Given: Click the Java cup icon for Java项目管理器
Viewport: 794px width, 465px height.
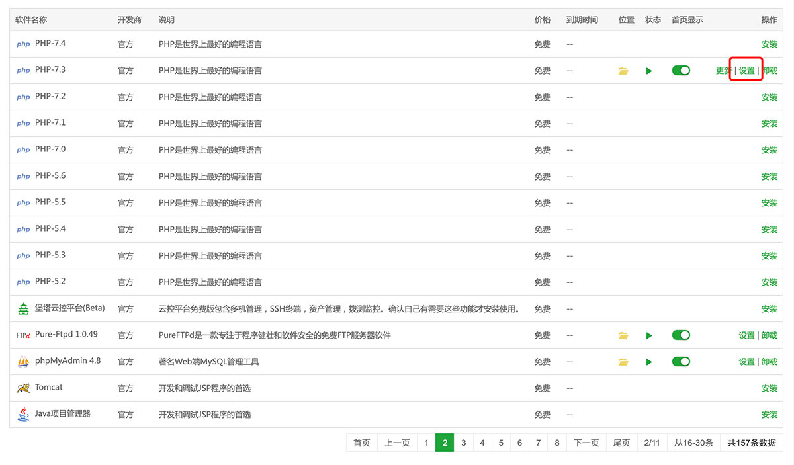Looking at the screenshot, I should click(23, 414).
